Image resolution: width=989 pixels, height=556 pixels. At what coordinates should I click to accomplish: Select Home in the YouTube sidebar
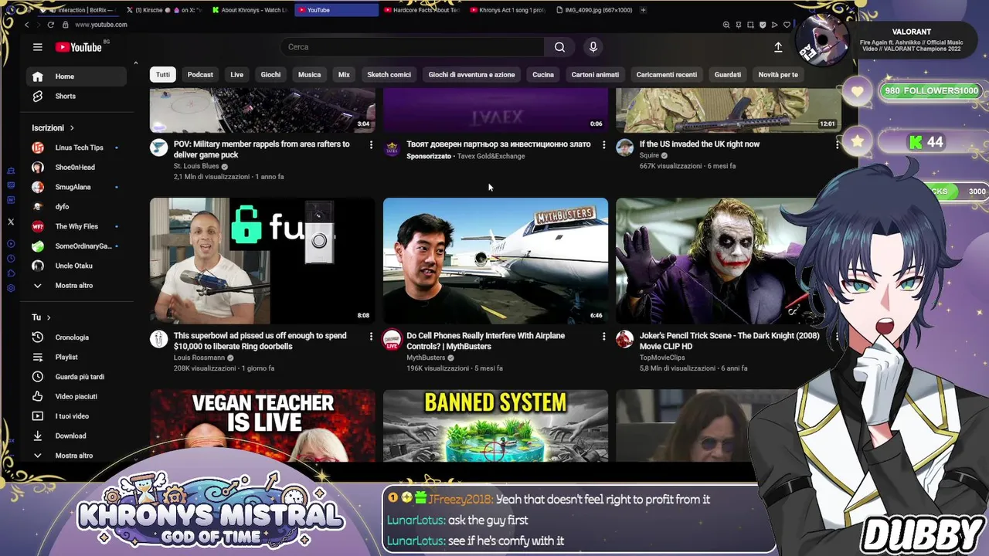pyautogui.click(x=76, y=76)
